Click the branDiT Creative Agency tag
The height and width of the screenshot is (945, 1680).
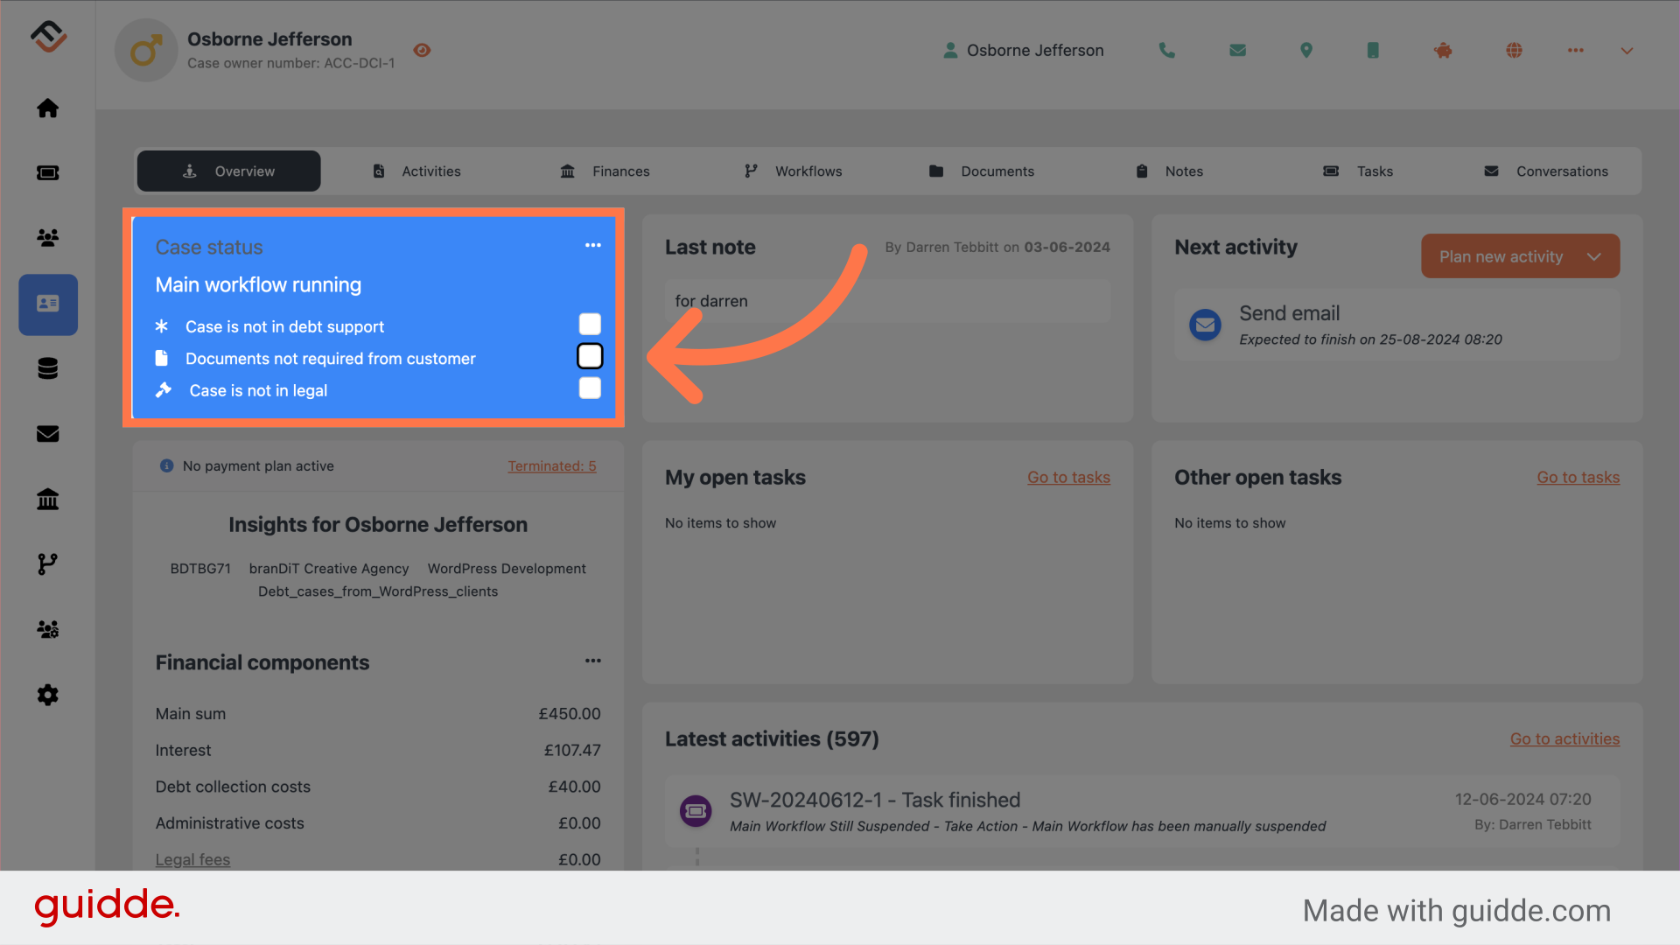pyautogui.click(x=329, y=569)
